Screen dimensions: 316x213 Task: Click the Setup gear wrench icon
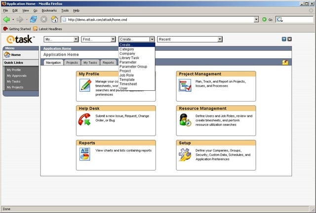coord(185,155)
